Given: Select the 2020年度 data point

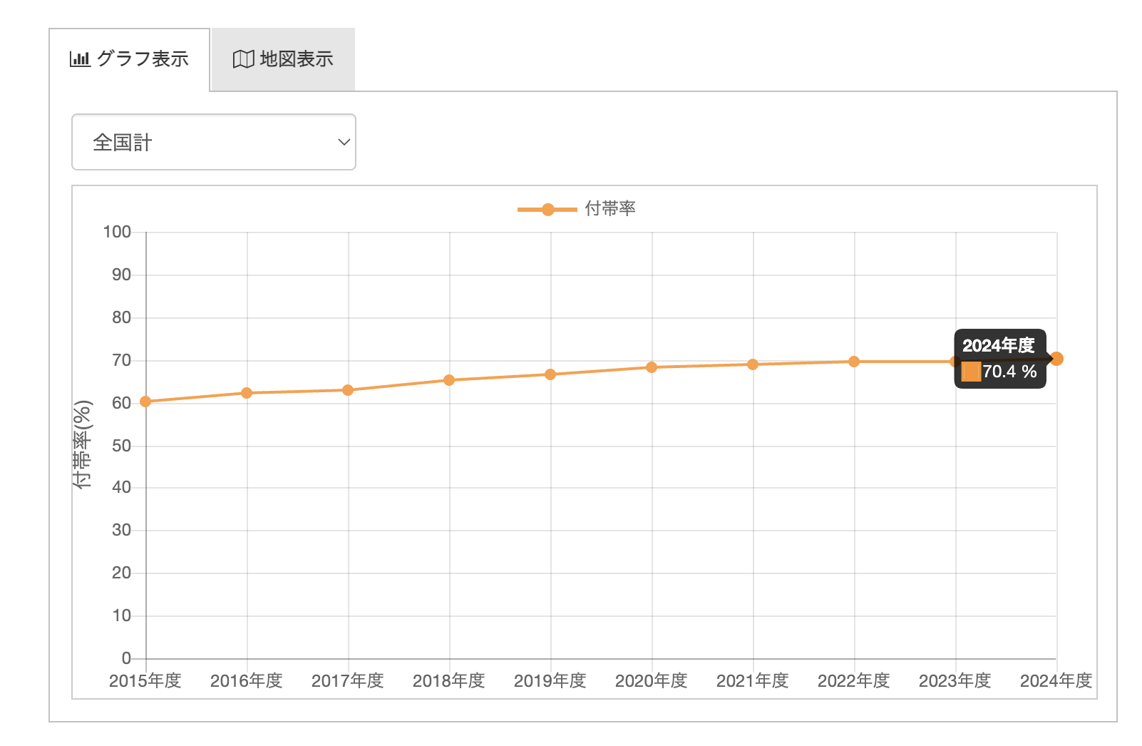Looking at the screenshot, I should [x=652, y=367].
